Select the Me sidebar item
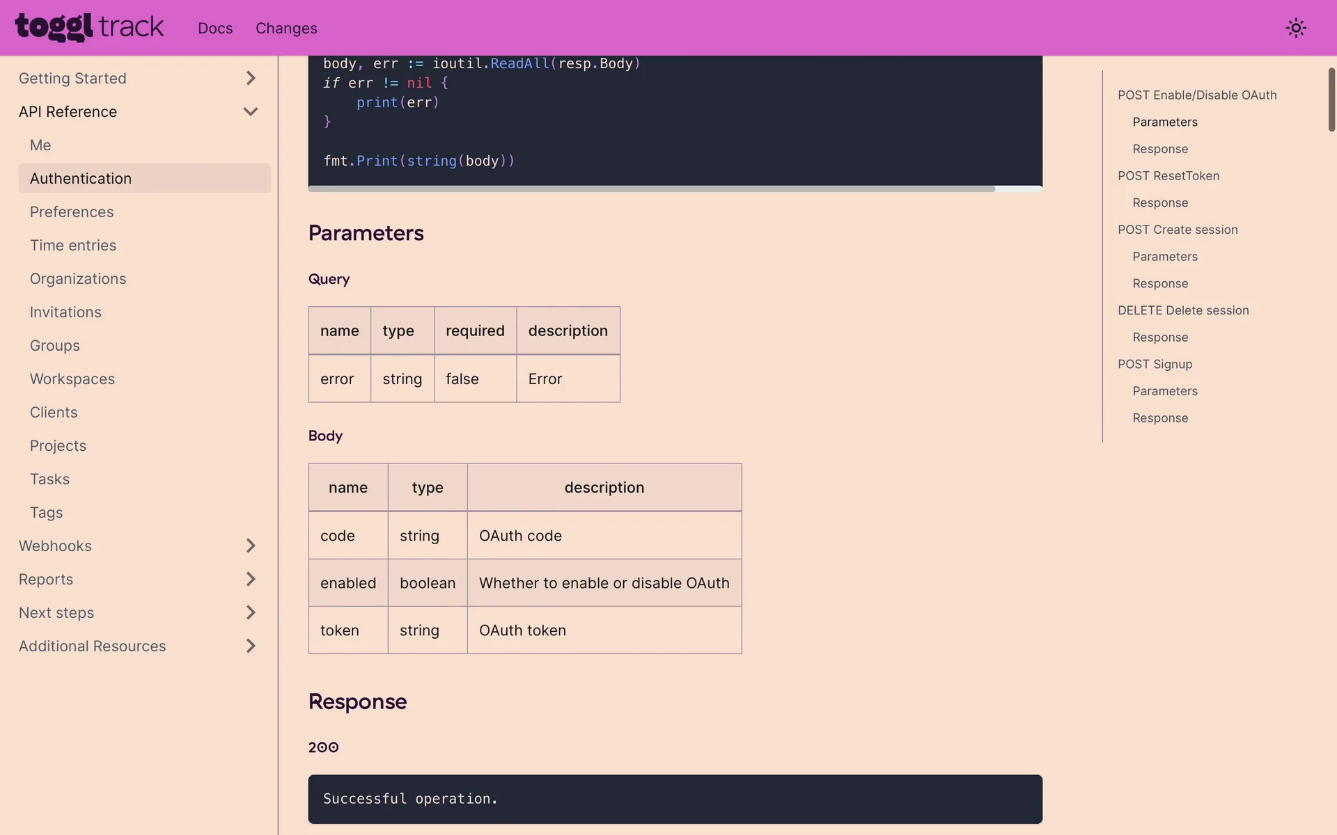The image size is (1337, 835). coord(40,145)
